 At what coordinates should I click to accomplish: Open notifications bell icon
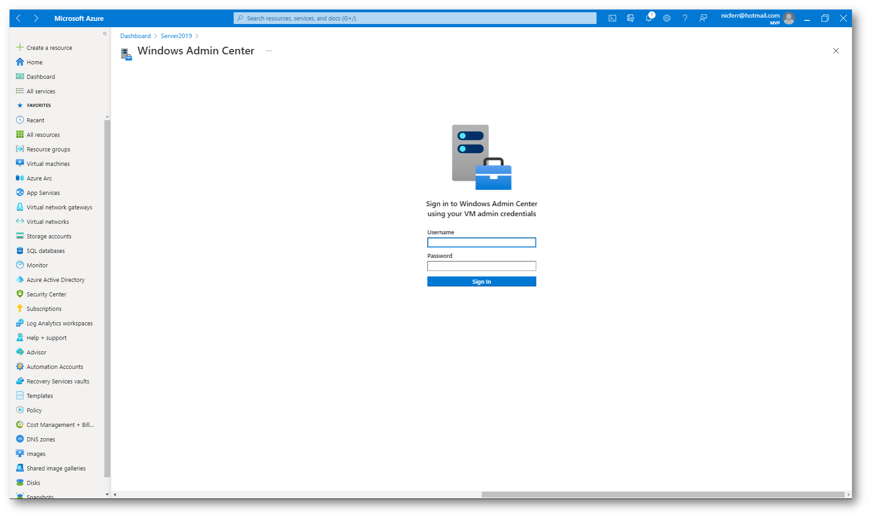(649, 18)
